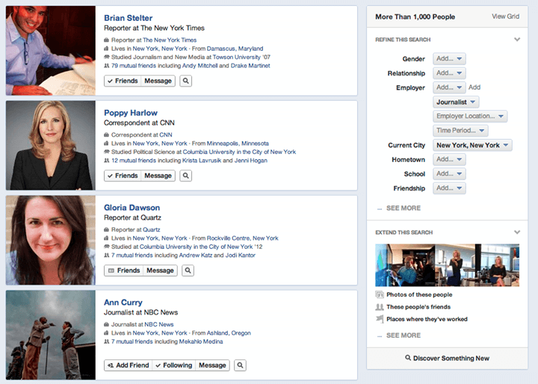Toggle the Friends status for Brian Stelter

pos(123,81)
